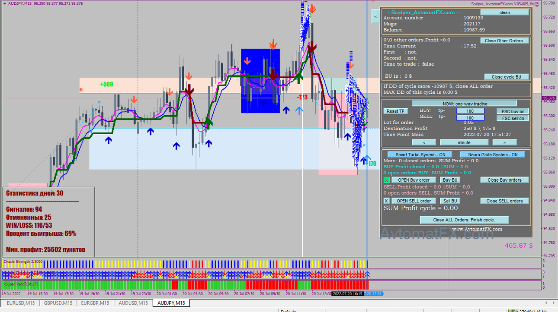Screen dimensions: 558x312
Task: Select the solid blue rectangle on chart
Action: coord(260,81)
